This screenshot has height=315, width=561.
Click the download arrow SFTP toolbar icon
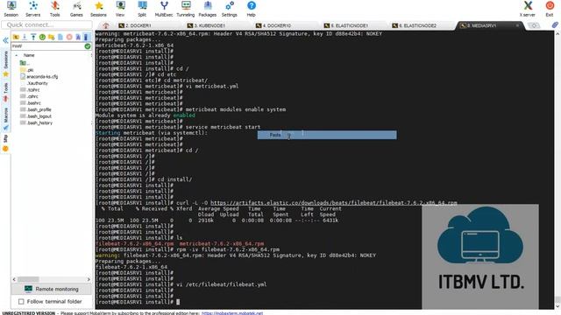(25, 37)
